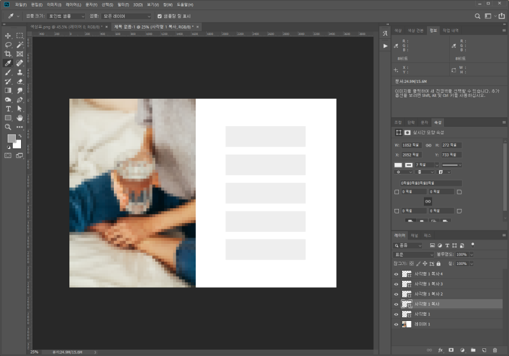Select the Magic Wand tool
The width and height of the screenshot is (509, 356).
[20, 45]
